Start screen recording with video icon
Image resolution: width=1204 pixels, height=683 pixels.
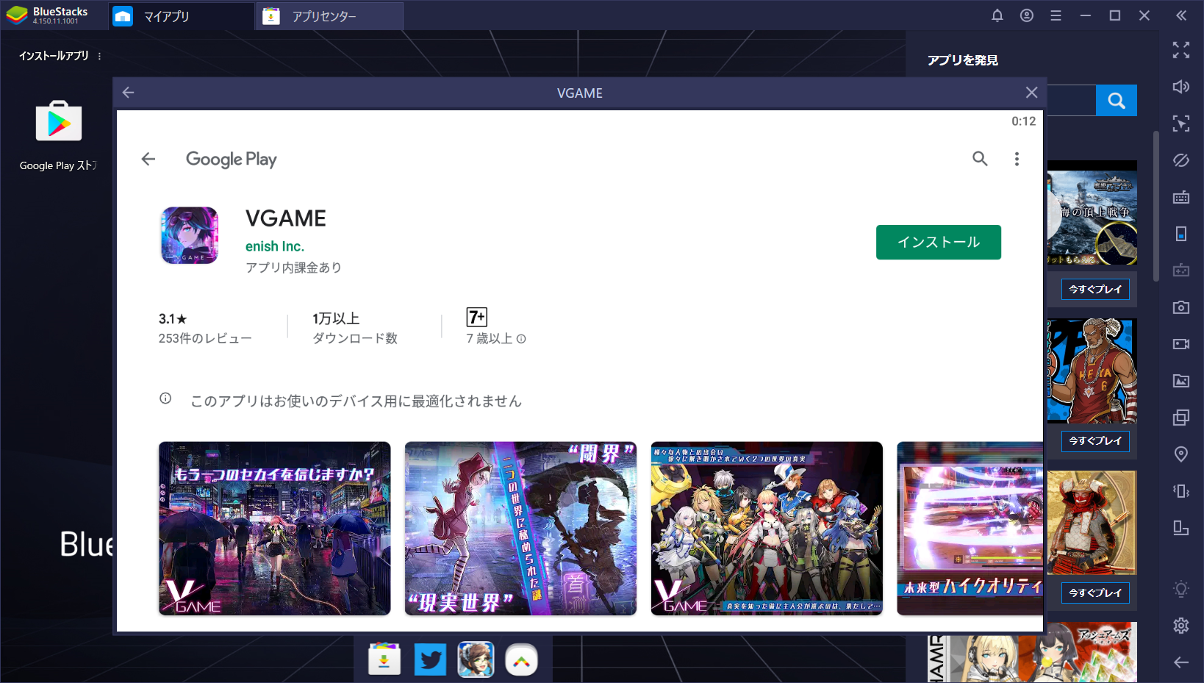coord(1181,344)
